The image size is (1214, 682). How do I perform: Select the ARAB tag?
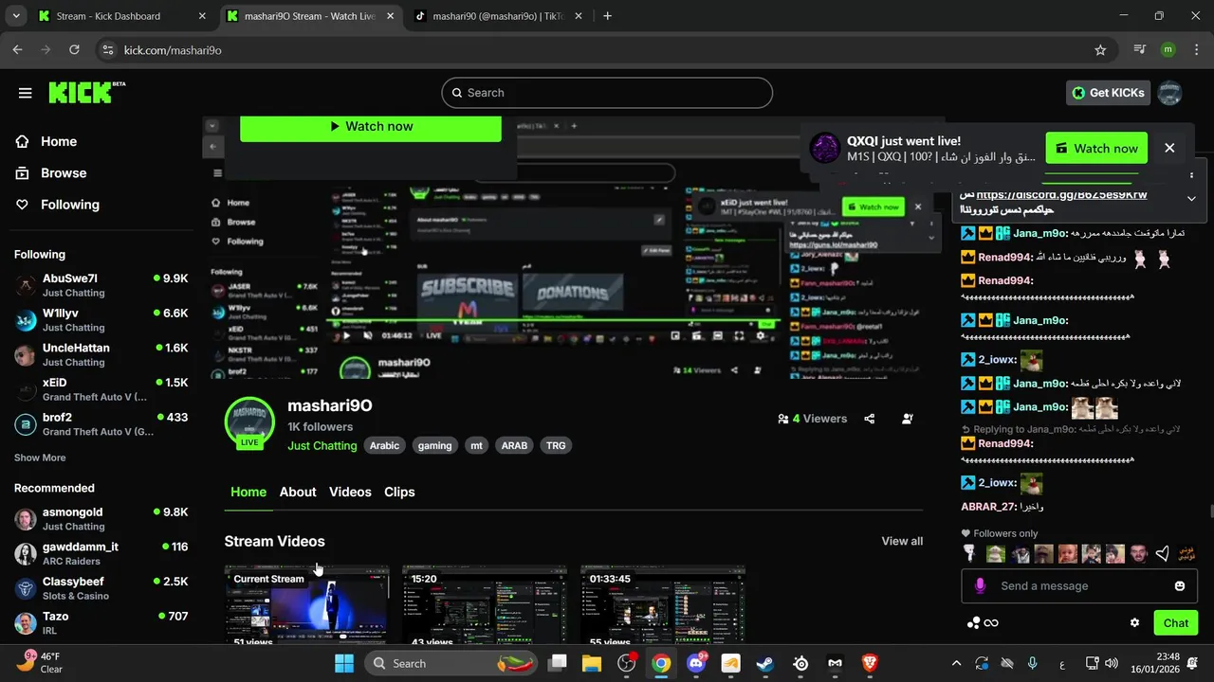point(514,445)
